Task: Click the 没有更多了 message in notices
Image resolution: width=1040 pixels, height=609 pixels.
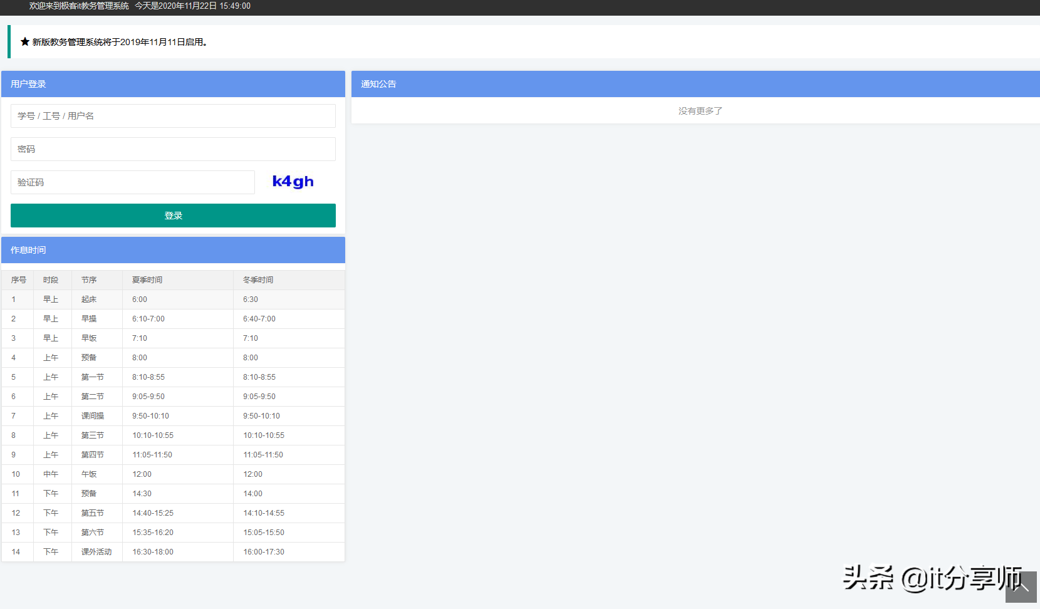Action: 700,110
